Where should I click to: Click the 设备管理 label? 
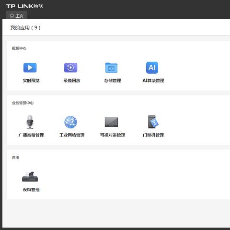(31, 190)
